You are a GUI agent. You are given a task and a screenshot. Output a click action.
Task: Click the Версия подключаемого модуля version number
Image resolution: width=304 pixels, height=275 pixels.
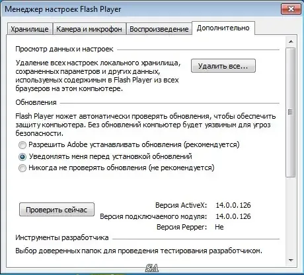233,216
